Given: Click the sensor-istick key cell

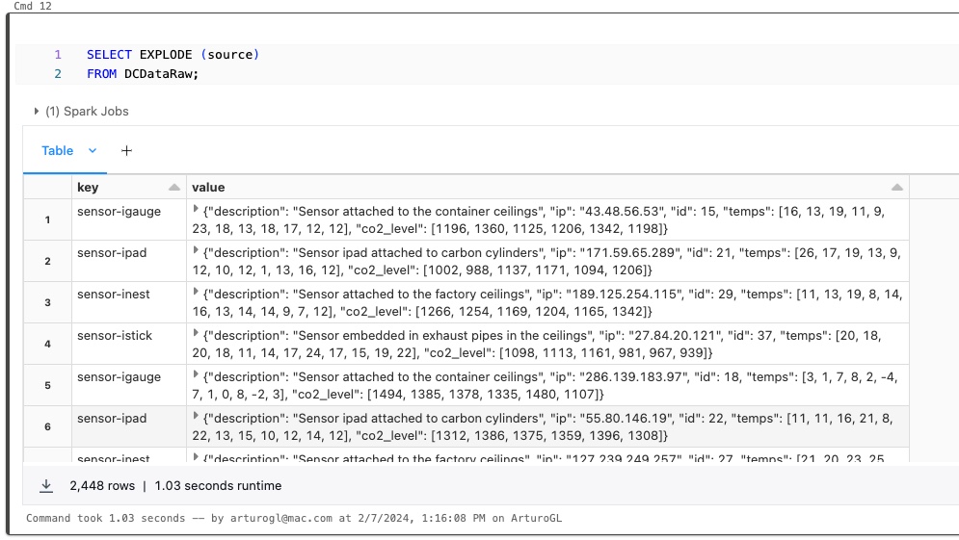Looking at the screenshot, I should coord(115,335).
